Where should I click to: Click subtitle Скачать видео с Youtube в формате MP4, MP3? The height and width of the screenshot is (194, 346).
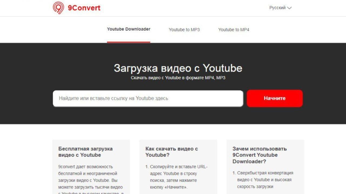coord(178,78)
